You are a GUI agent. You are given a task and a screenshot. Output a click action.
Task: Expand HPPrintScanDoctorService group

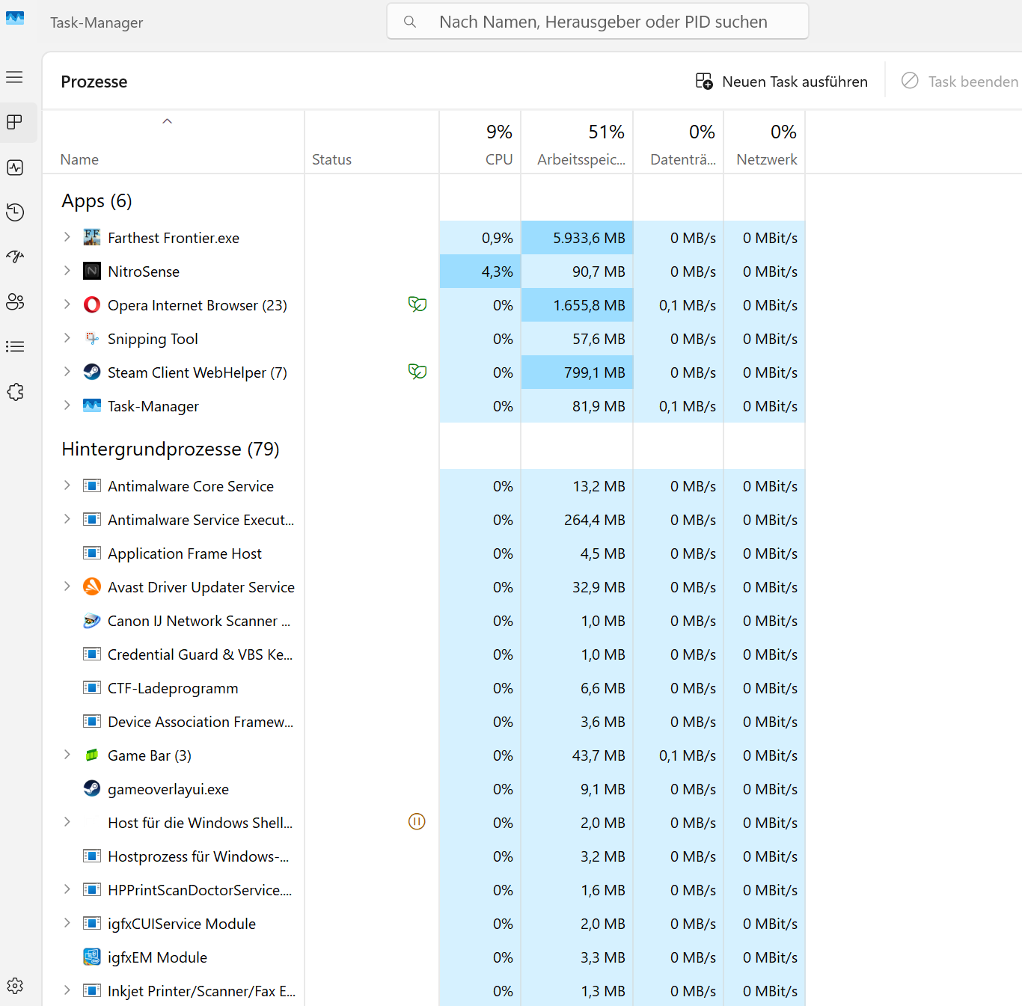pos(67,889)
